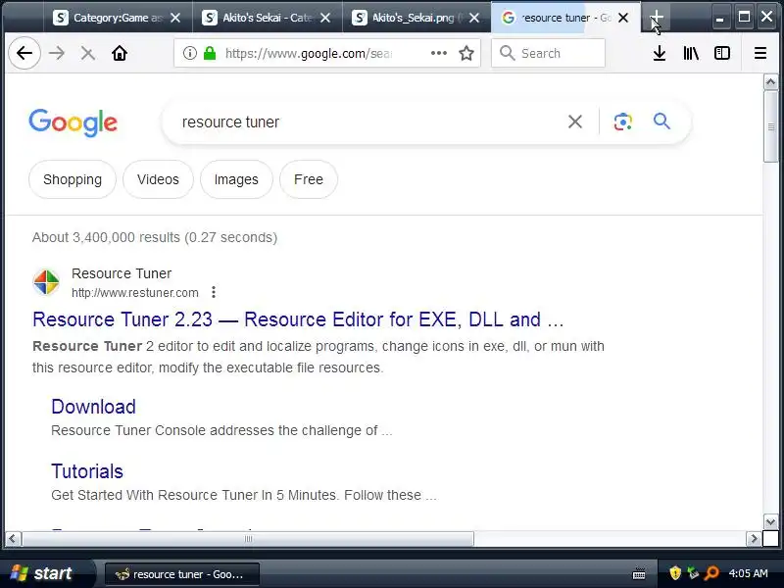The width and height of the screenshot is (784, 588).
Task: Click the 4:05 AM clock
Action: click(x=748, y=573)
